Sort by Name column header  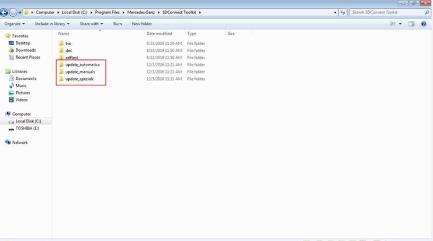(64, 34)
